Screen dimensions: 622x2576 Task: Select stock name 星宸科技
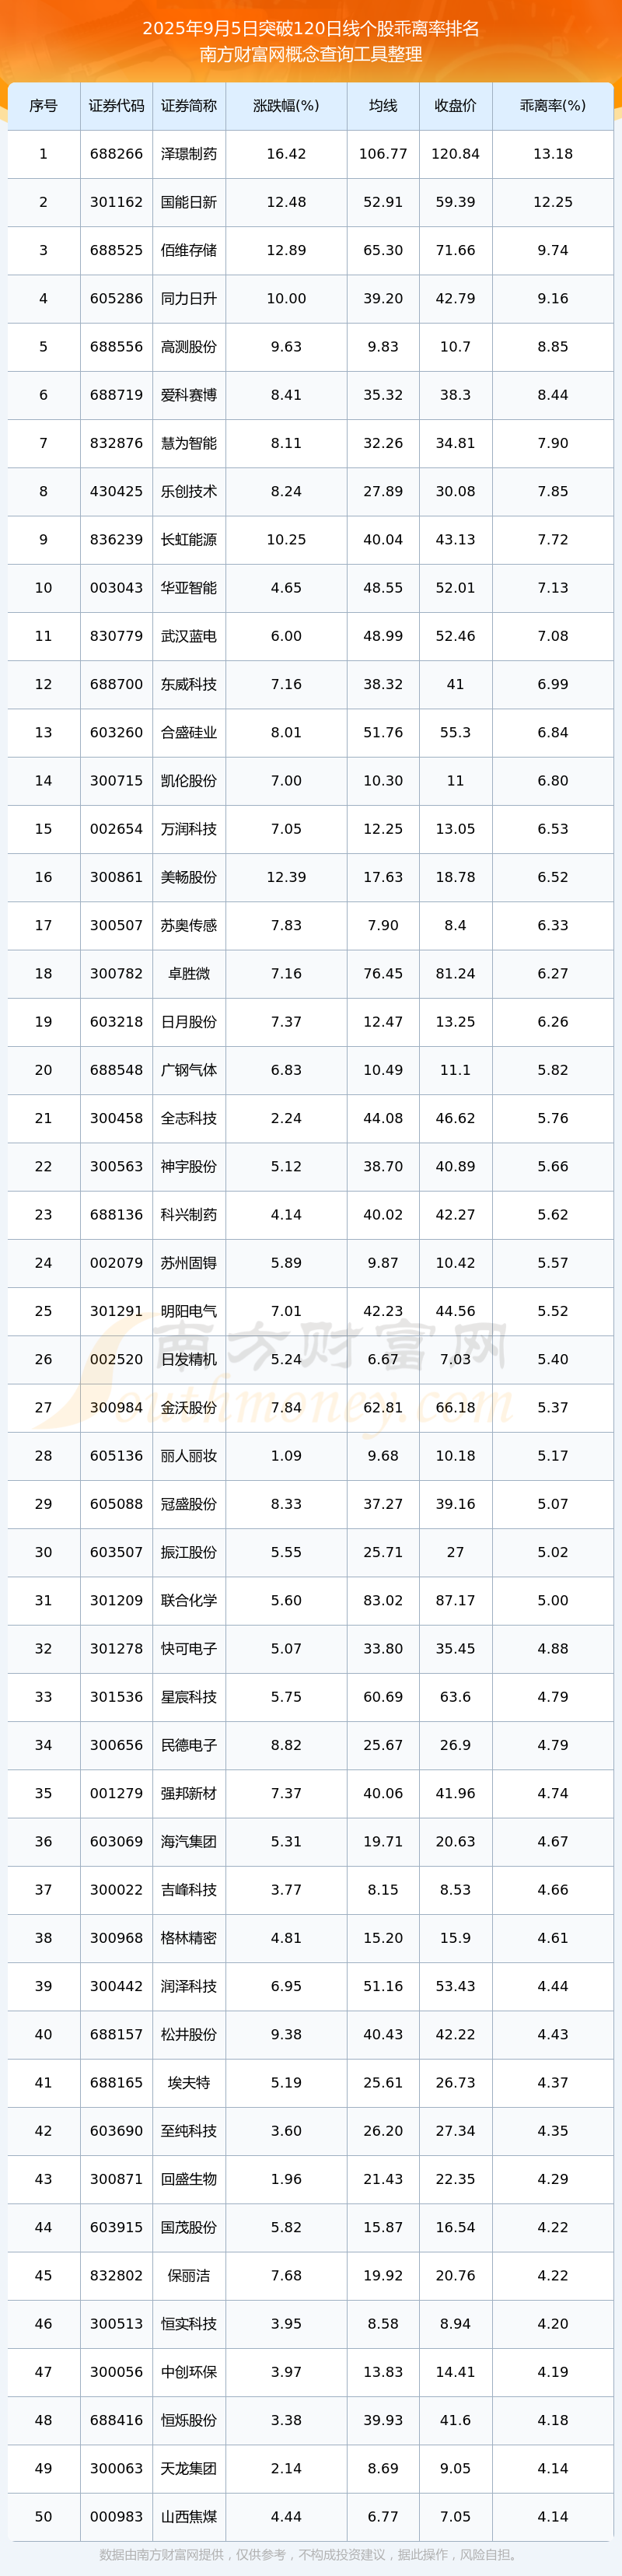click(x=189, y=1697)
